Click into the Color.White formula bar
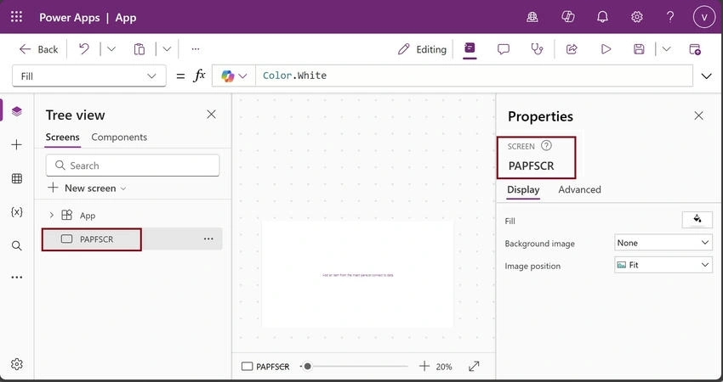This screenshot has height=382, width=723. coord(474,76)
